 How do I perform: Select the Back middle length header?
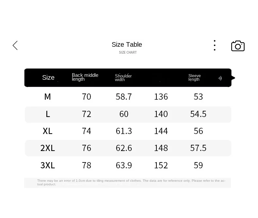click(x=85, y=77)
